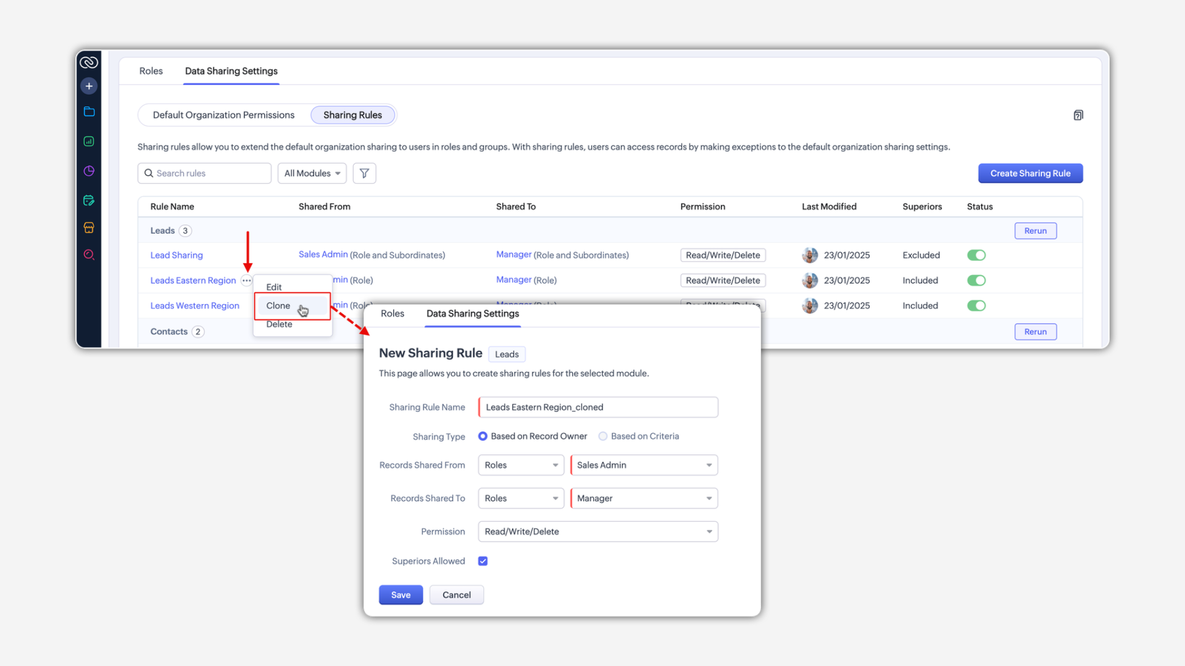
Task: Choose Clone from the context menu
Action: 278,306
